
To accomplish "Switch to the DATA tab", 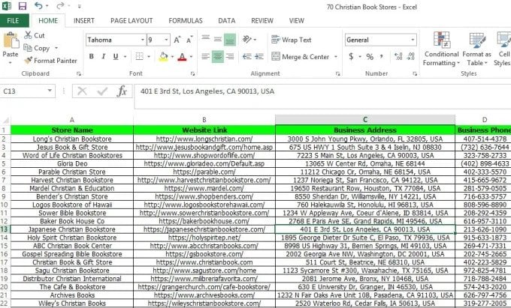I will pyautogui.click(x=227, y=20).
